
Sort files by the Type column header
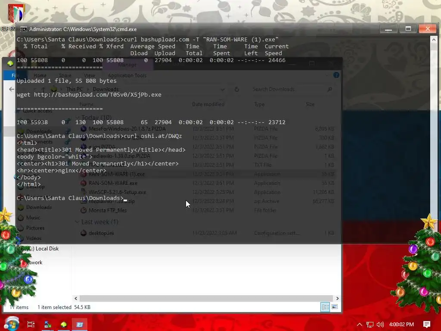coord(259,104)
